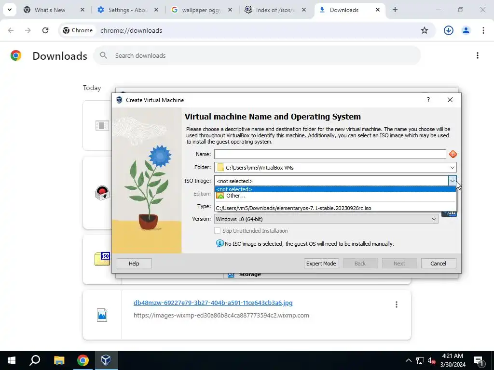The image size is (494, 370).
Task: Open the db48mzw jpg file link
Action: [x=213, y=303]
